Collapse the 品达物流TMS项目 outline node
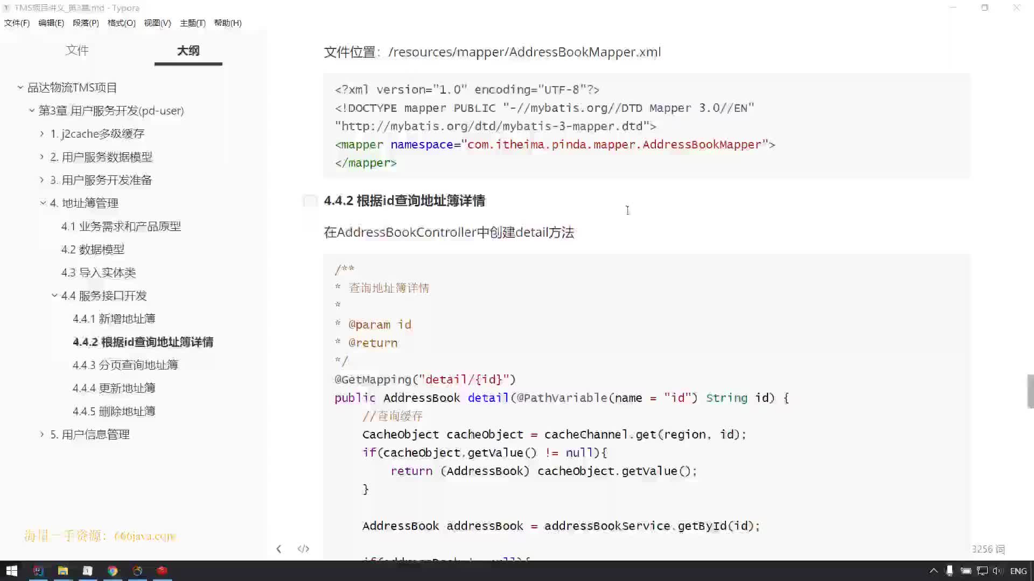The image size is (1034, 581). (20, 87)
